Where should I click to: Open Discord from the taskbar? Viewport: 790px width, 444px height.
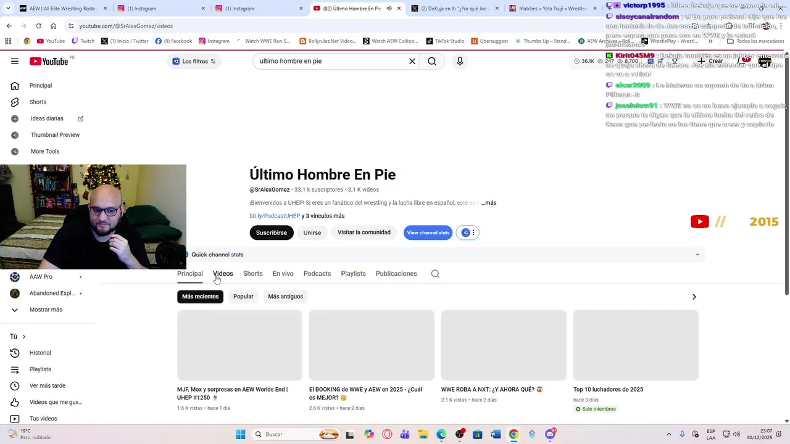click(x=550, y=434)
